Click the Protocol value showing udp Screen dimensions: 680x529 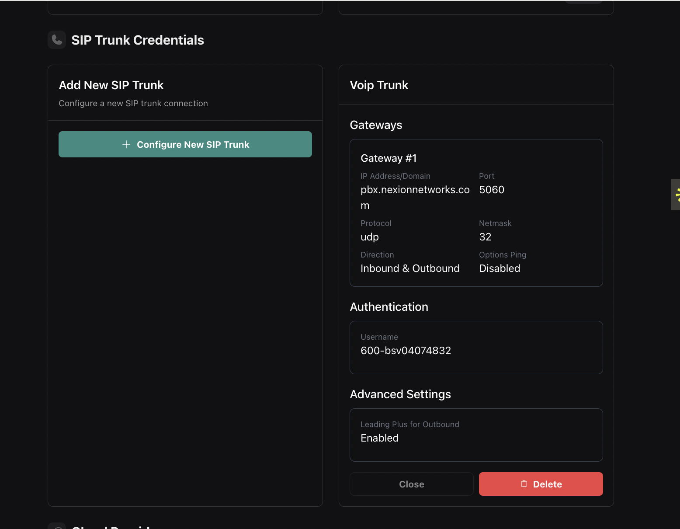pyautogui.click(x=369, y=237)
